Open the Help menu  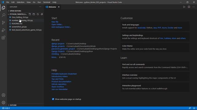(54, 2)
